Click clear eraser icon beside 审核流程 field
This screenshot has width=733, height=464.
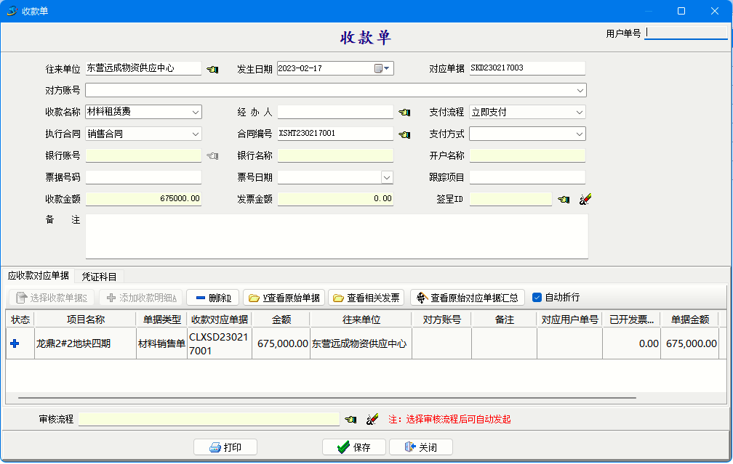pyautogui.click(x=372, y=419)
